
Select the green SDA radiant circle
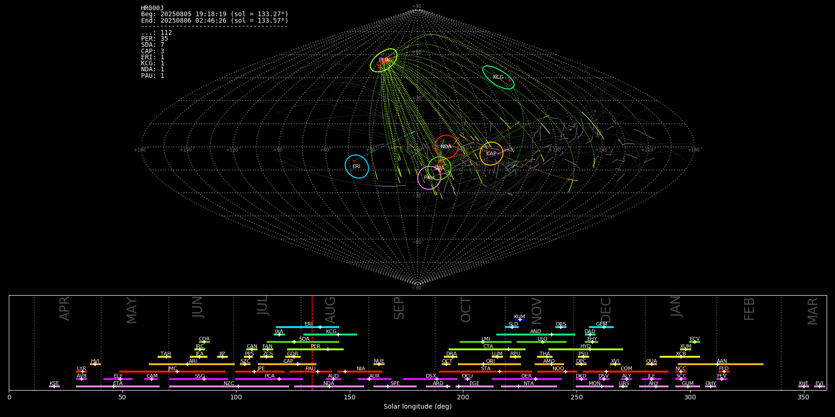click(x=439, y=168)
